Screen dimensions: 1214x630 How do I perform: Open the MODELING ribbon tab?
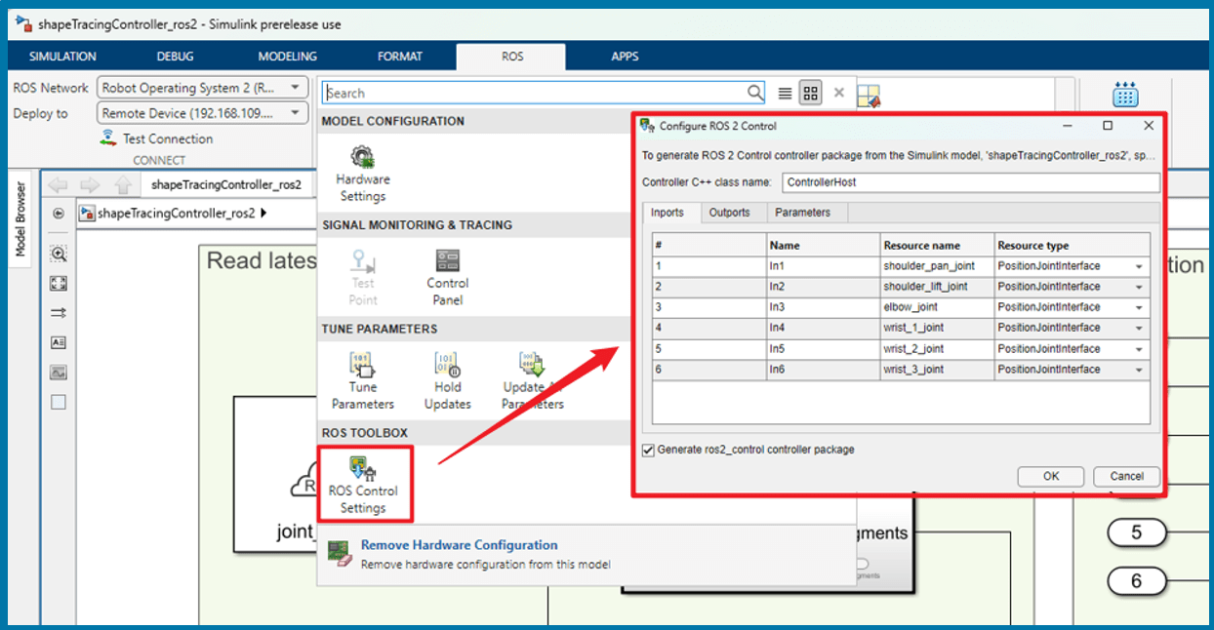click(x=287, y=57)
